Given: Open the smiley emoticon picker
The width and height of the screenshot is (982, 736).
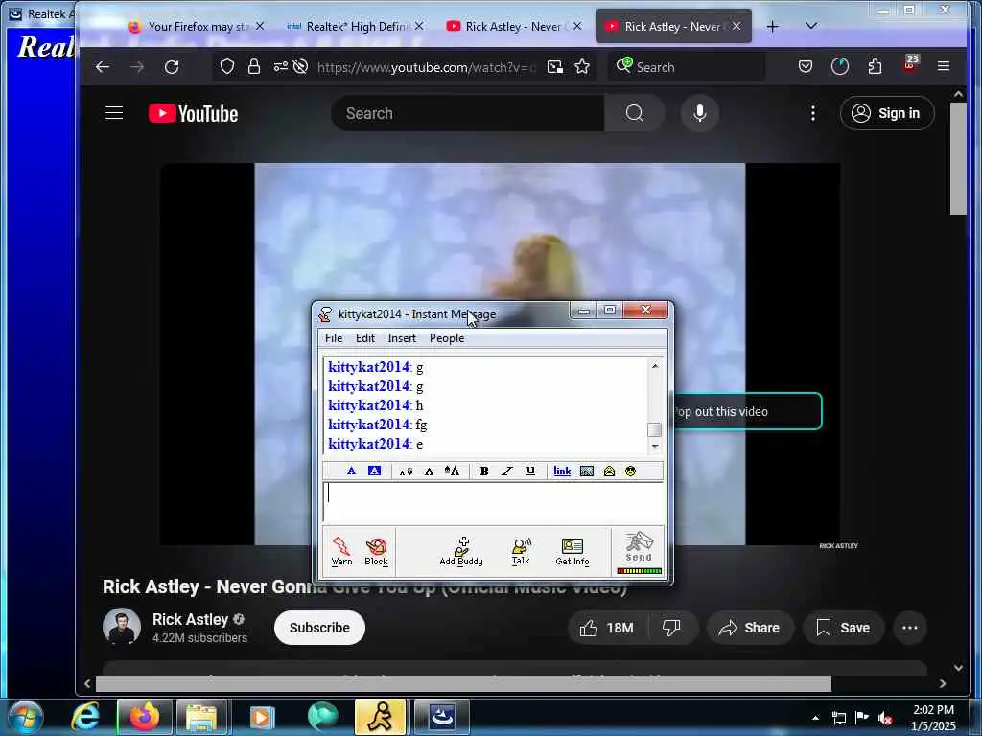Looking at the screenshot, I should point(630,471).
